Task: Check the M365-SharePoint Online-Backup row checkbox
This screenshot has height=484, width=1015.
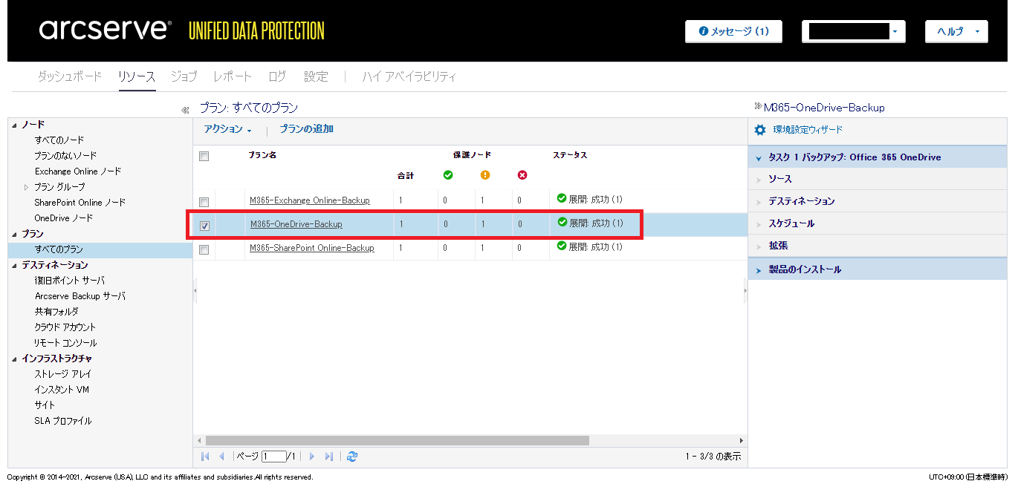Action: (x=204, y=249)
